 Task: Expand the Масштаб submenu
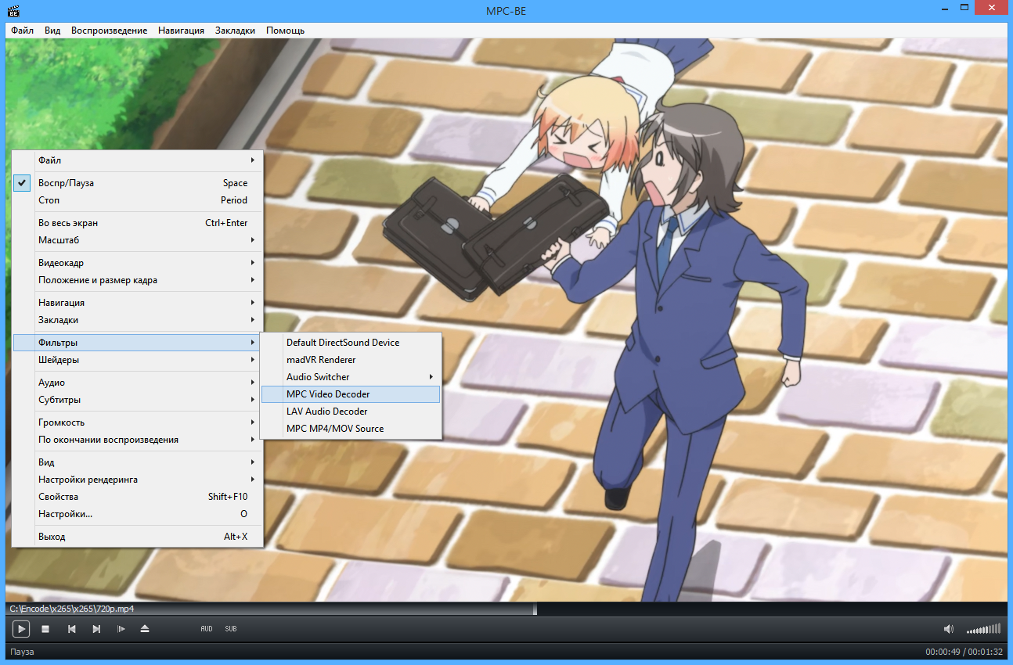coord(138,240)
